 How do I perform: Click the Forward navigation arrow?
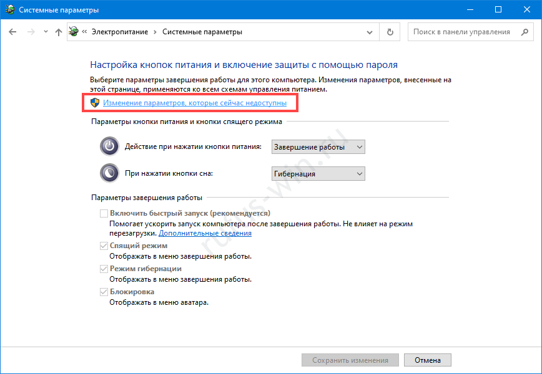31,32
